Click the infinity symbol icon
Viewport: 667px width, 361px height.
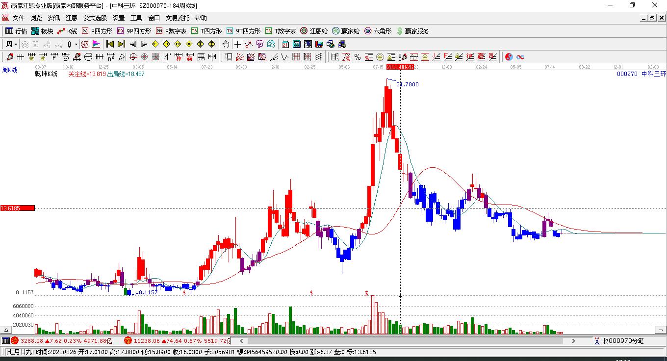(x=520, y=57)
